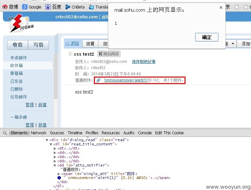The height and width of the screenshot is (190, 251).
Task: Click the message body text xss test2
Action: click(84, 92)
